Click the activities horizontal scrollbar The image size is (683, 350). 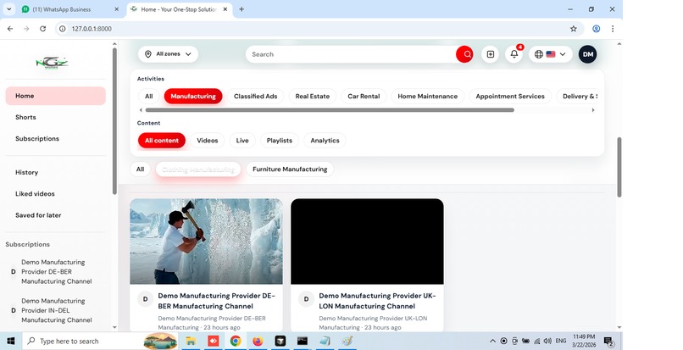tap(330, 110)
